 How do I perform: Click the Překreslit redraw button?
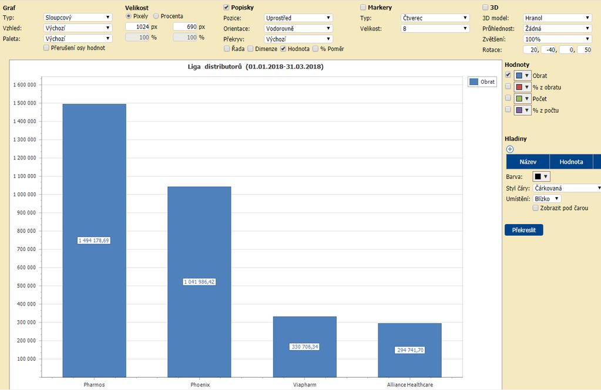pyautogui.click(x=523, y=230)
